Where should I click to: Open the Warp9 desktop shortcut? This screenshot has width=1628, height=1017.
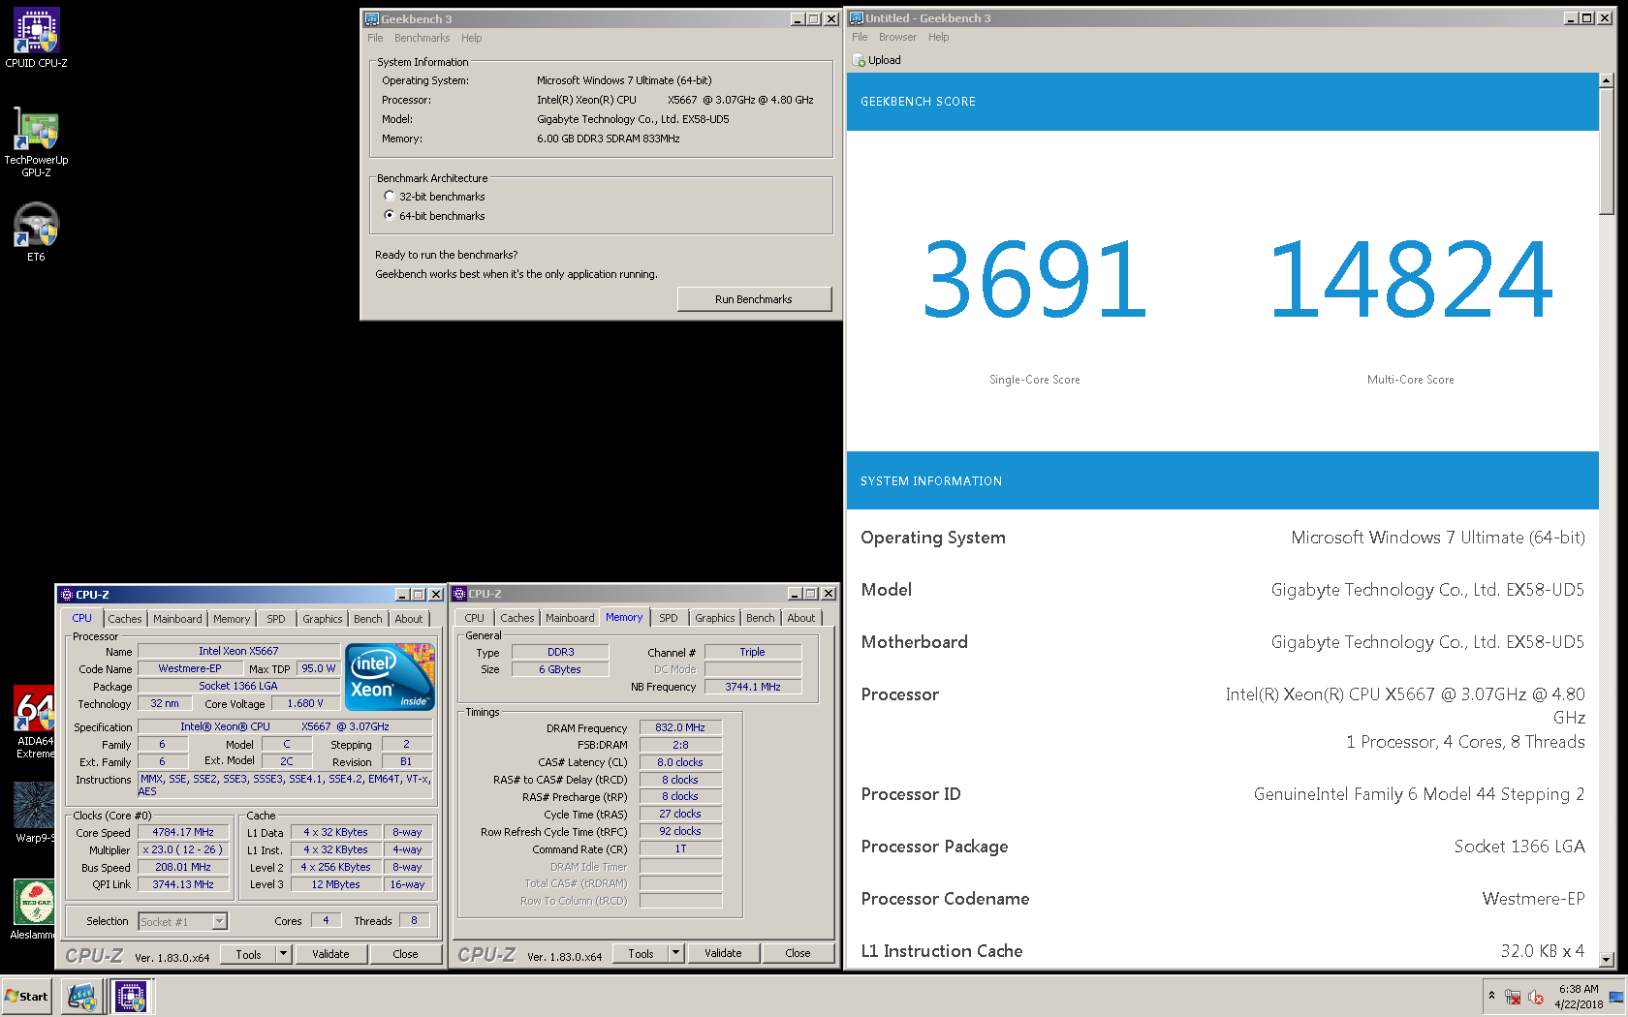34,812
